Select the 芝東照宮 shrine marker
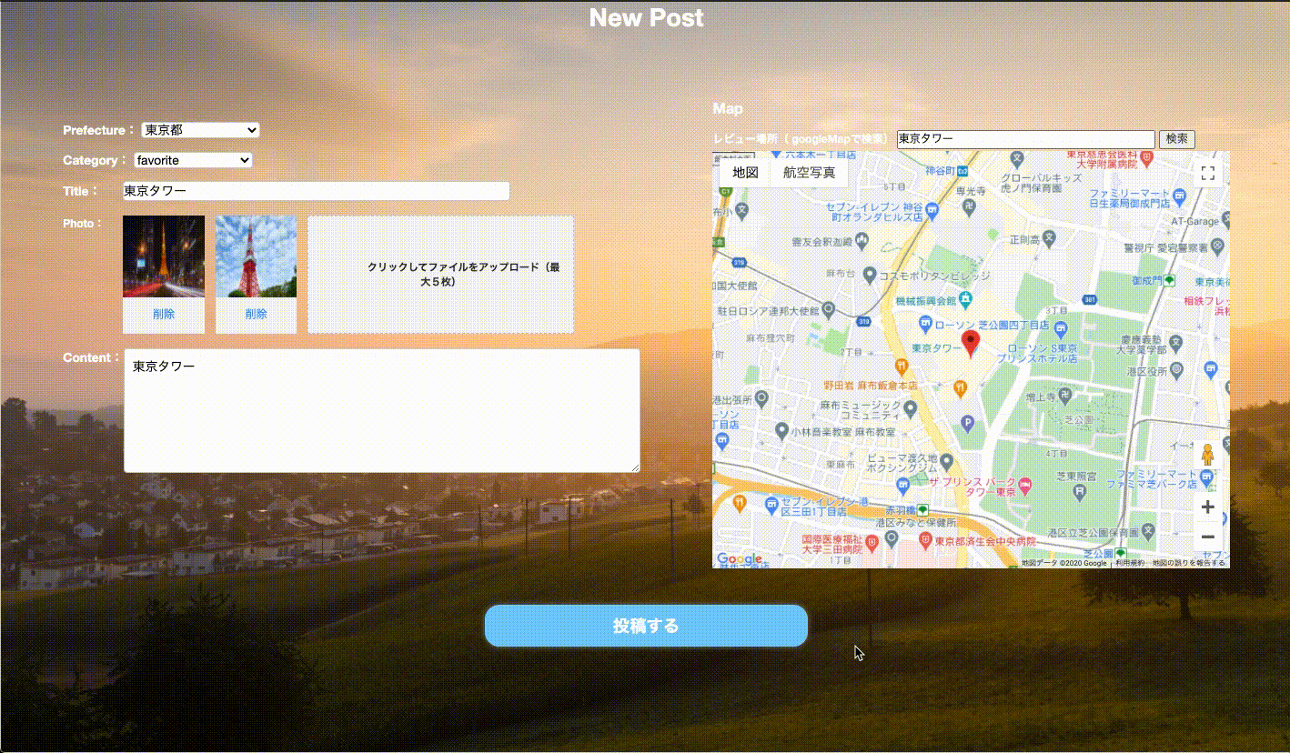Screen dimensions: 1290x753 1080,490
